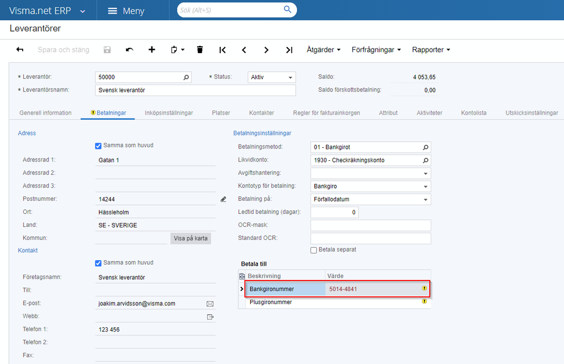Open the Betalningsmetod lookup magnifier
564x364 pixels.
coord(426,147)
